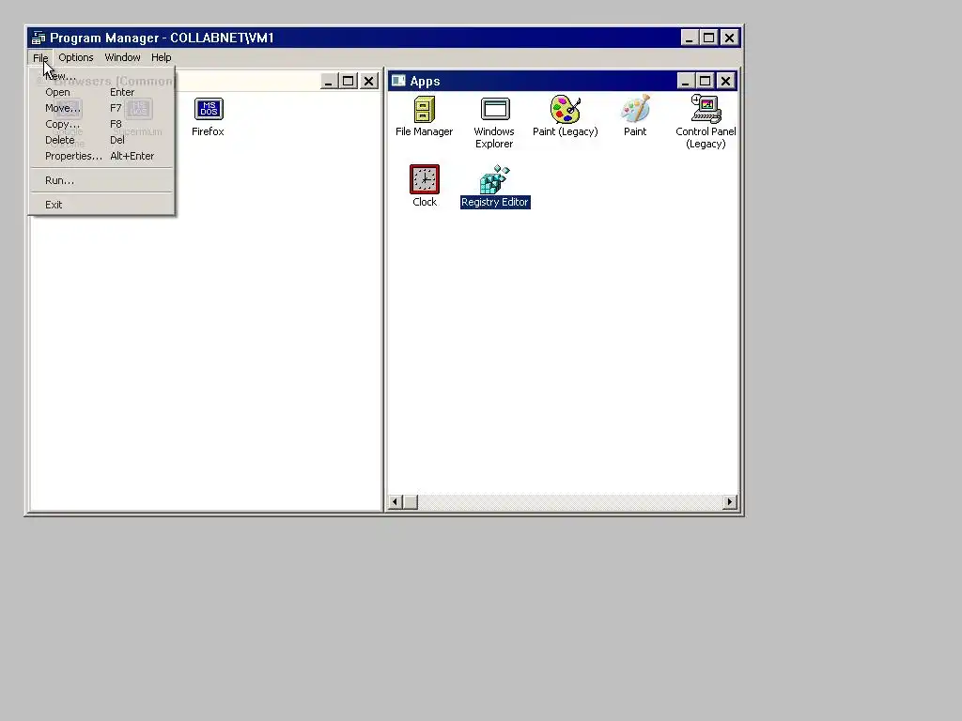This screenshot has width=962, height=721.
Task: Click the Program Manager title bar icon
Action: [39, 38]
